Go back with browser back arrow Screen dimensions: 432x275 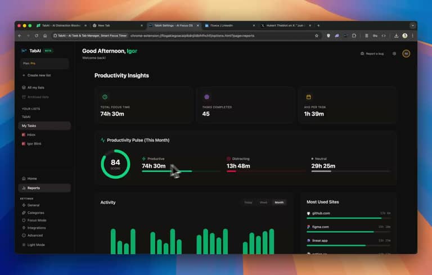click(x=20, y=35)
